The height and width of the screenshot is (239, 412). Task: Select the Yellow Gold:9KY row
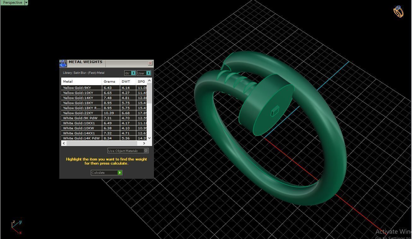coord(104,88)
